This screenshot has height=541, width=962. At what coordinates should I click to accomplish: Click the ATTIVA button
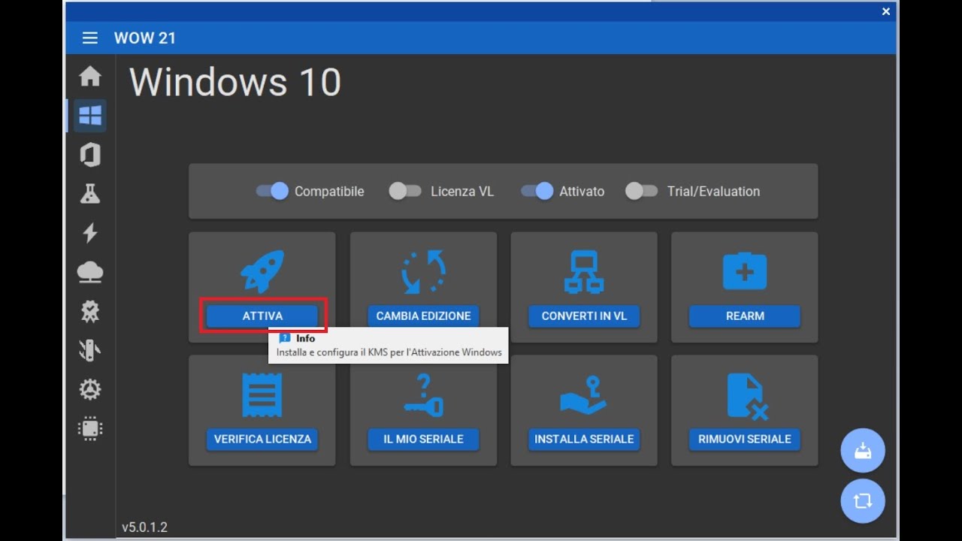coord(262,316)
